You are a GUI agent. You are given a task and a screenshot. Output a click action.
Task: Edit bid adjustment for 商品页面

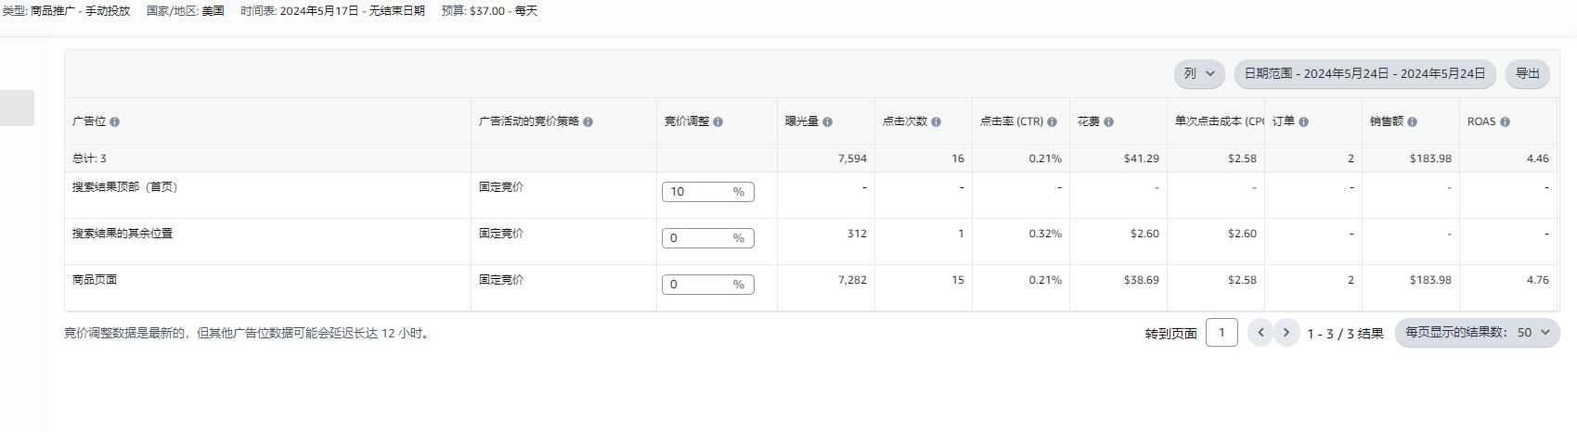tap(698, 285)
